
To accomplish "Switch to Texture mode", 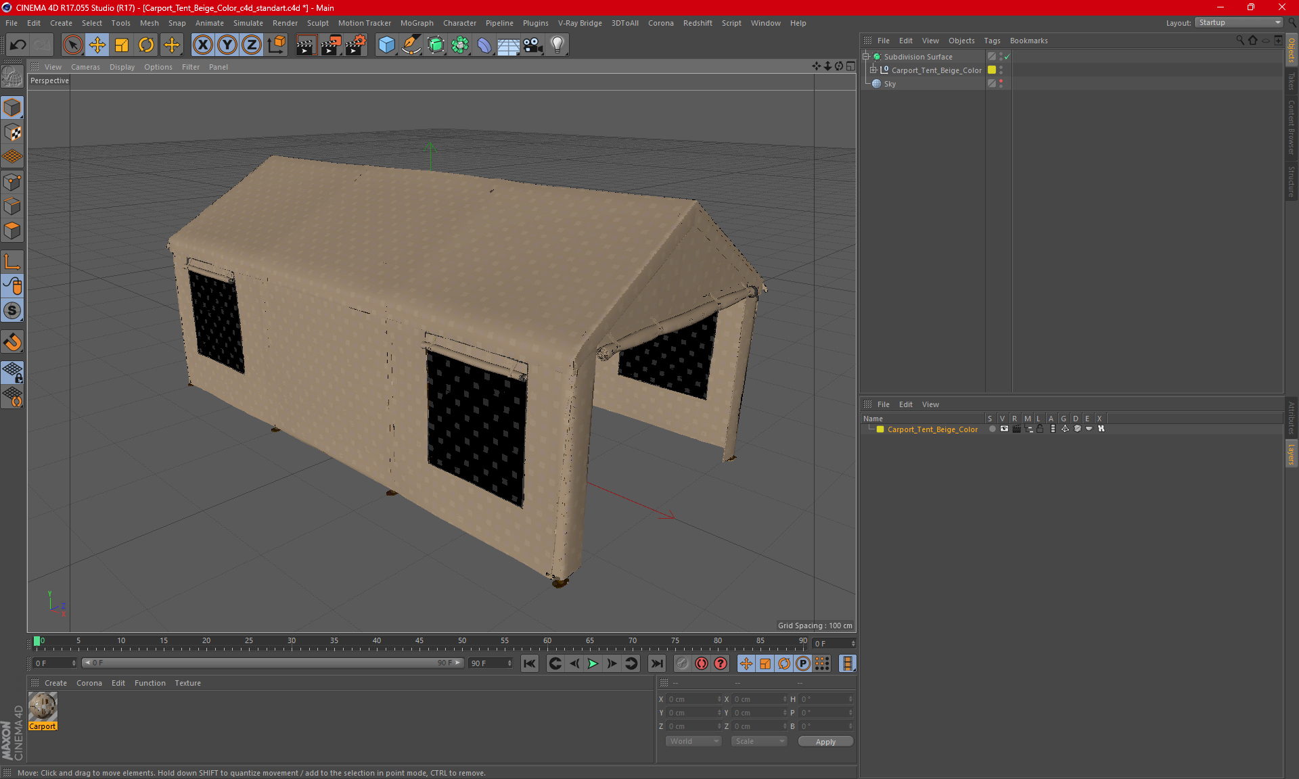I will coord(12,133).
